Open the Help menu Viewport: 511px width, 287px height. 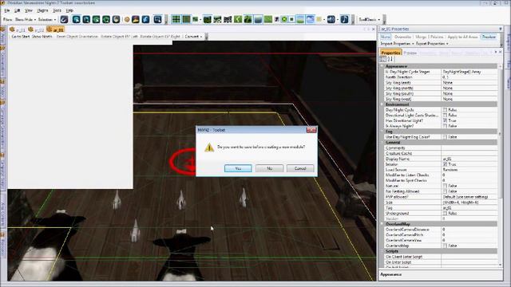[69, 10]
